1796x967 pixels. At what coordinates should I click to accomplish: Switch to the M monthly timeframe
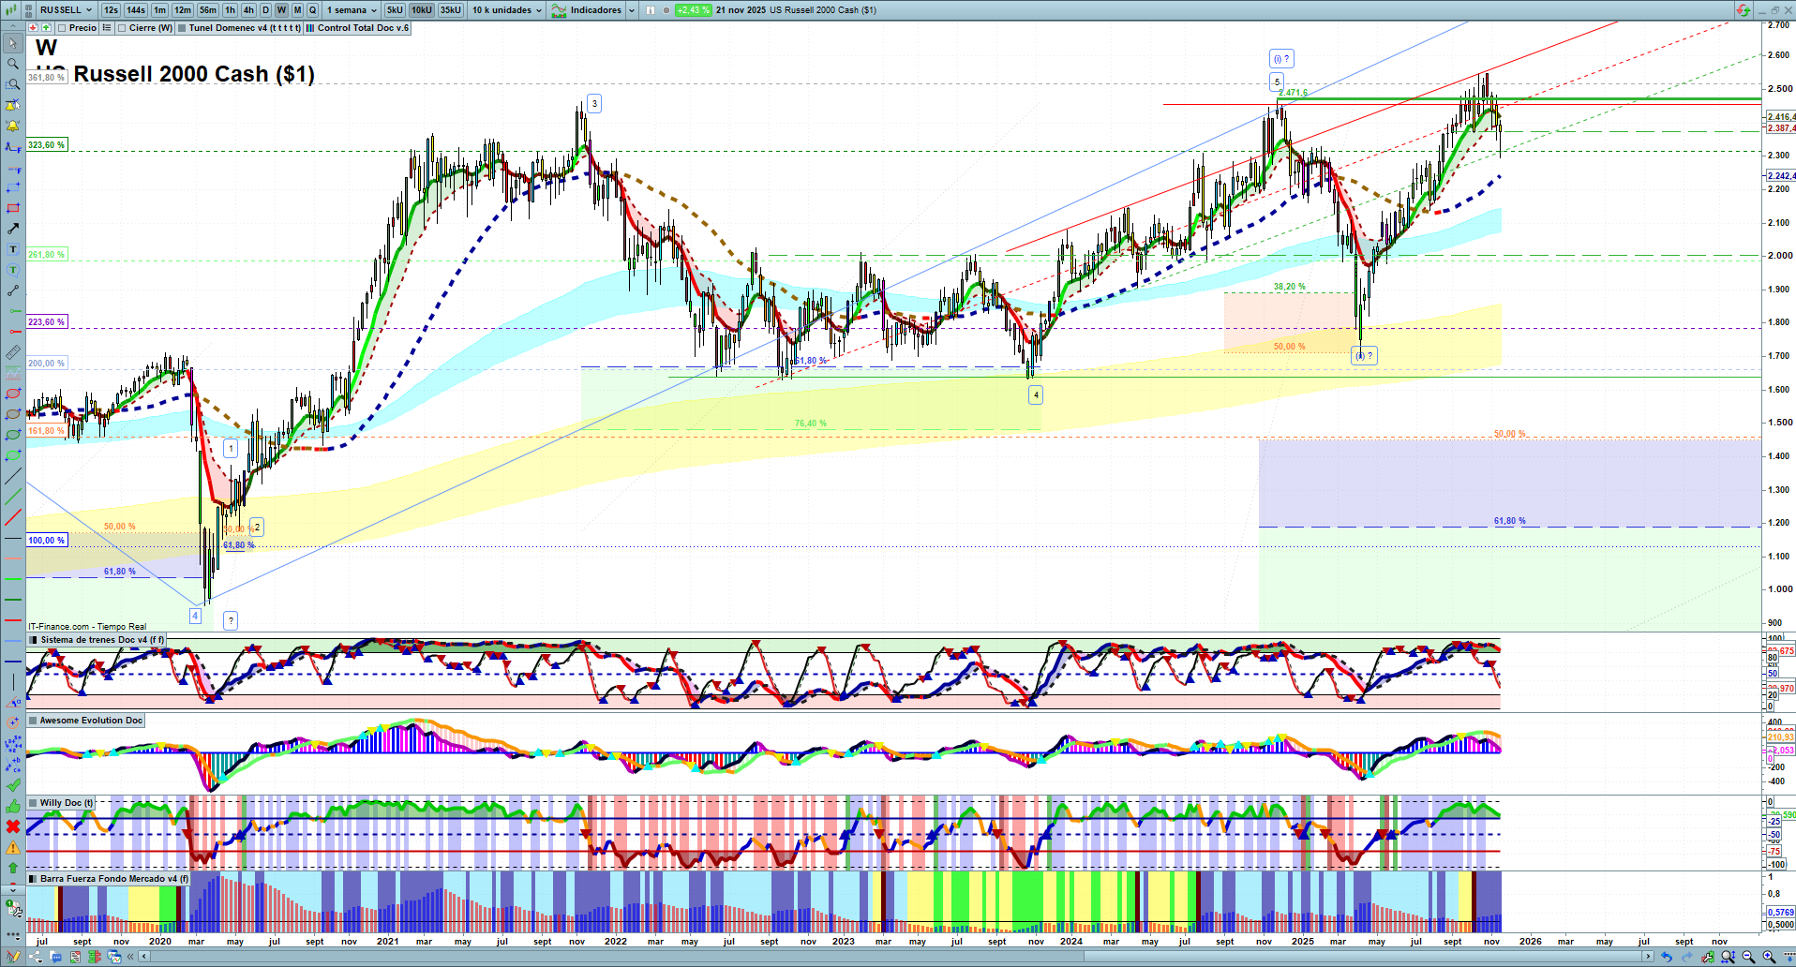click(297, 10)
